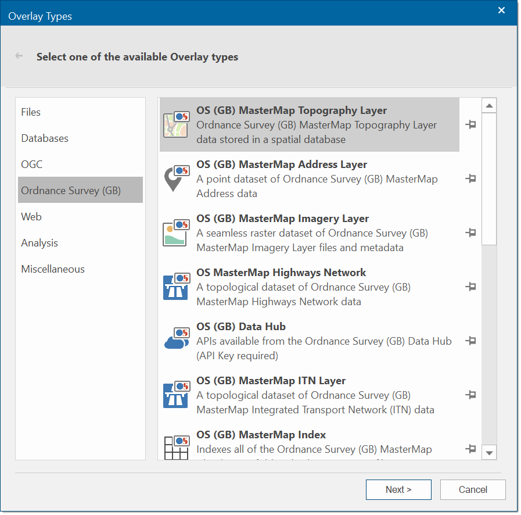
Task: Click the OS Data Hub cloud icon
Action: [x=175, y=341]
